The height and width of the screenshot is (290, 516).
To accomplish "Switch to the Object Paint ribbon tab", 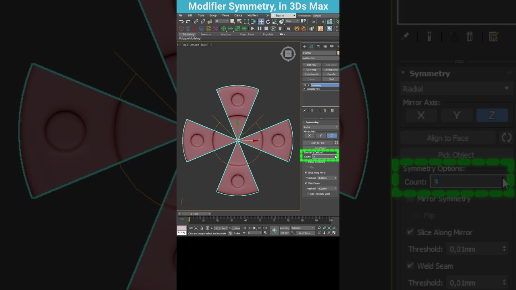I will 247,35.
